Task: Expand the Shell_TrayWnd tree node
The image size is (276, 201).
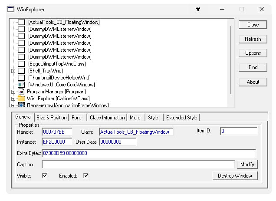Action: 13,71
